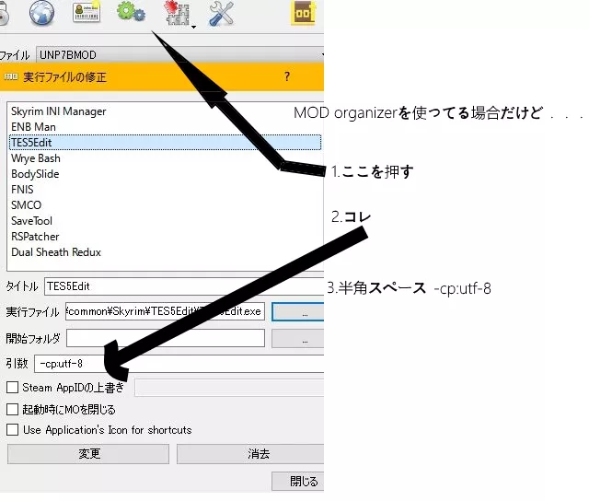Image resolution: width=589 pixels, height=501 pixels.
Task: Enable Use Application's Icon for shortcuts
Action: pyautogui.click(x=12, y=429)
